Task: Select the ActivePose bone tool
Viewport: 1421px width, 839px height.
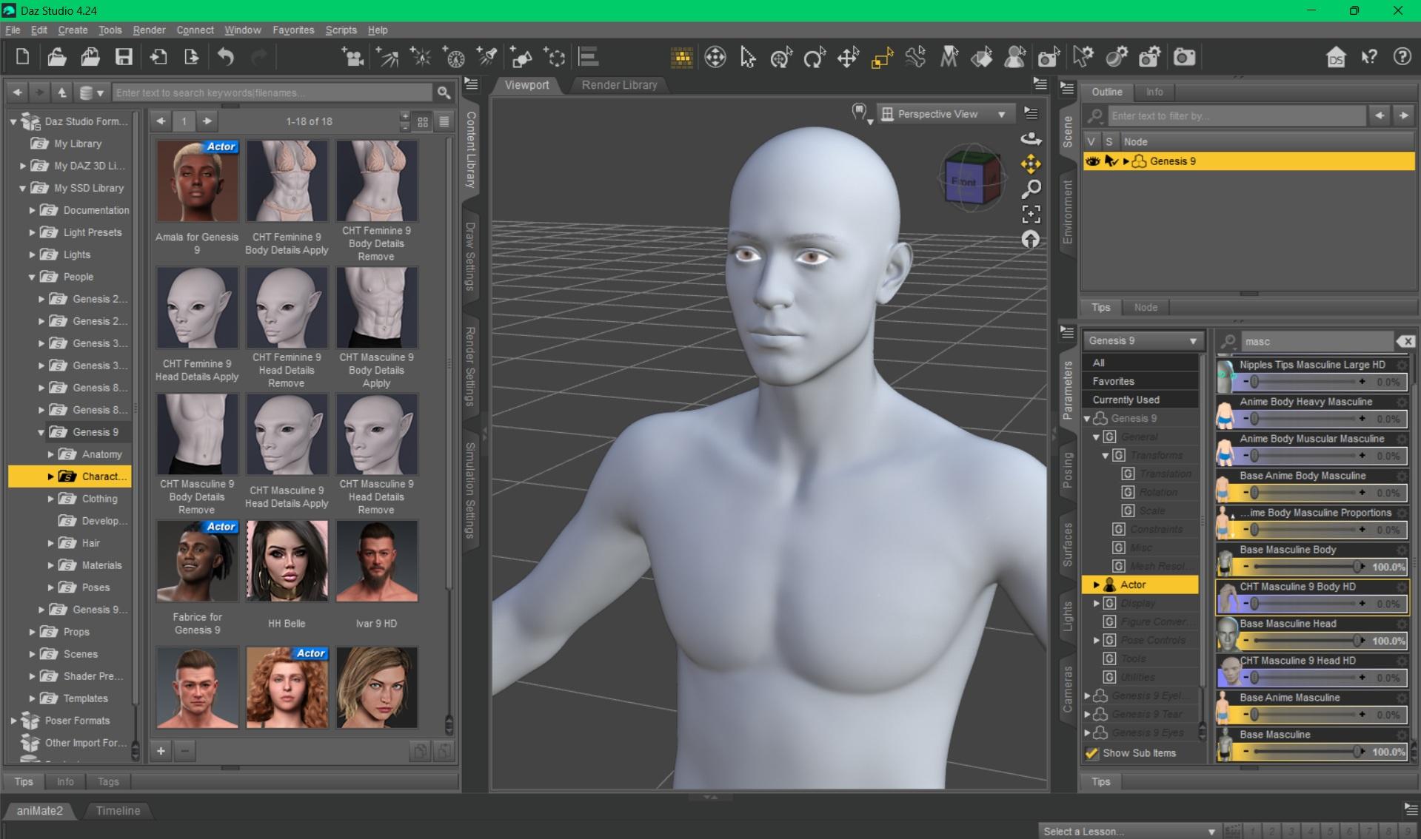Action: click(x=915, y=57)
